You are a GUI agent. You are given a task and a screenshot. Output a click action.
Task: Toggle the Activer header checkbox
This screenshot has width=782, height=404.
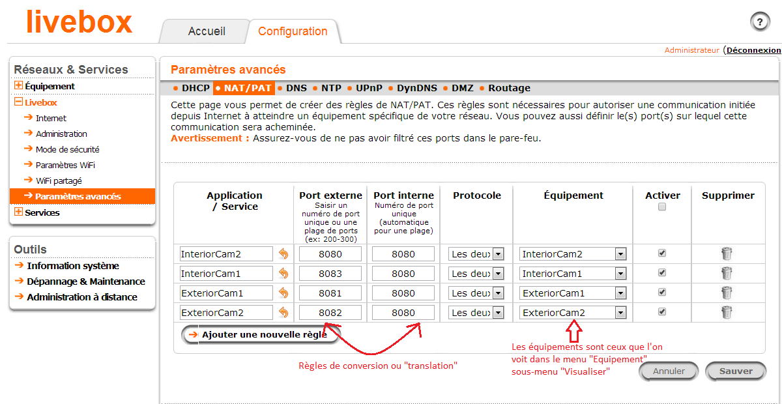(662, 207)
